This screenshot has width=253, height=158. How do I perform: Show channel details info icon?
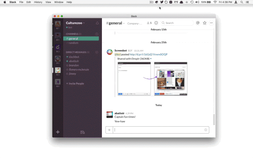click(156, 23)
